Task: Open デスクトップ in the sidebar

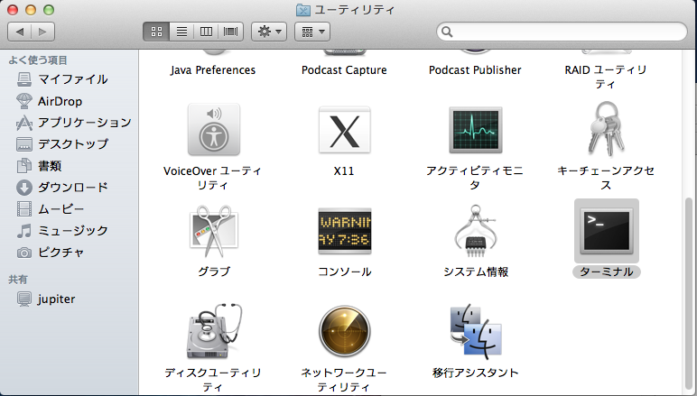Action: pos(70,144)
